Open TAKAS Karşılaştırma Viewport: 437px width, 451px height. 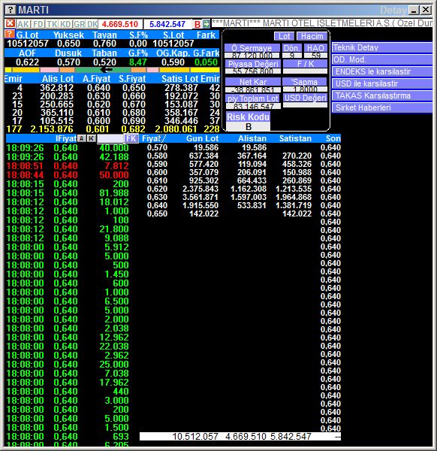[x=382, y=95]
